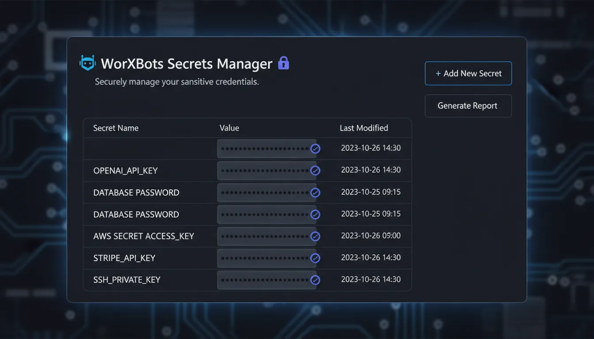Click the masked value field for OPENAI_API_KEY

coord(263,170)
